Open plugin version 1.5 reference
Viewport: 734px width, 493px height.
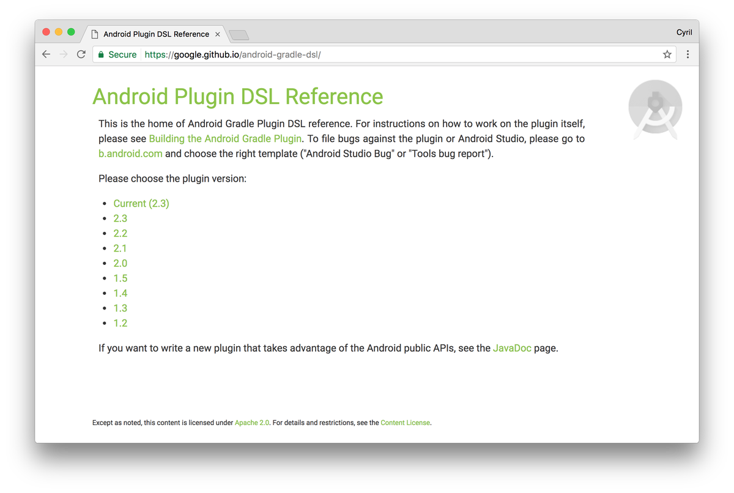[x=120, y=278]
